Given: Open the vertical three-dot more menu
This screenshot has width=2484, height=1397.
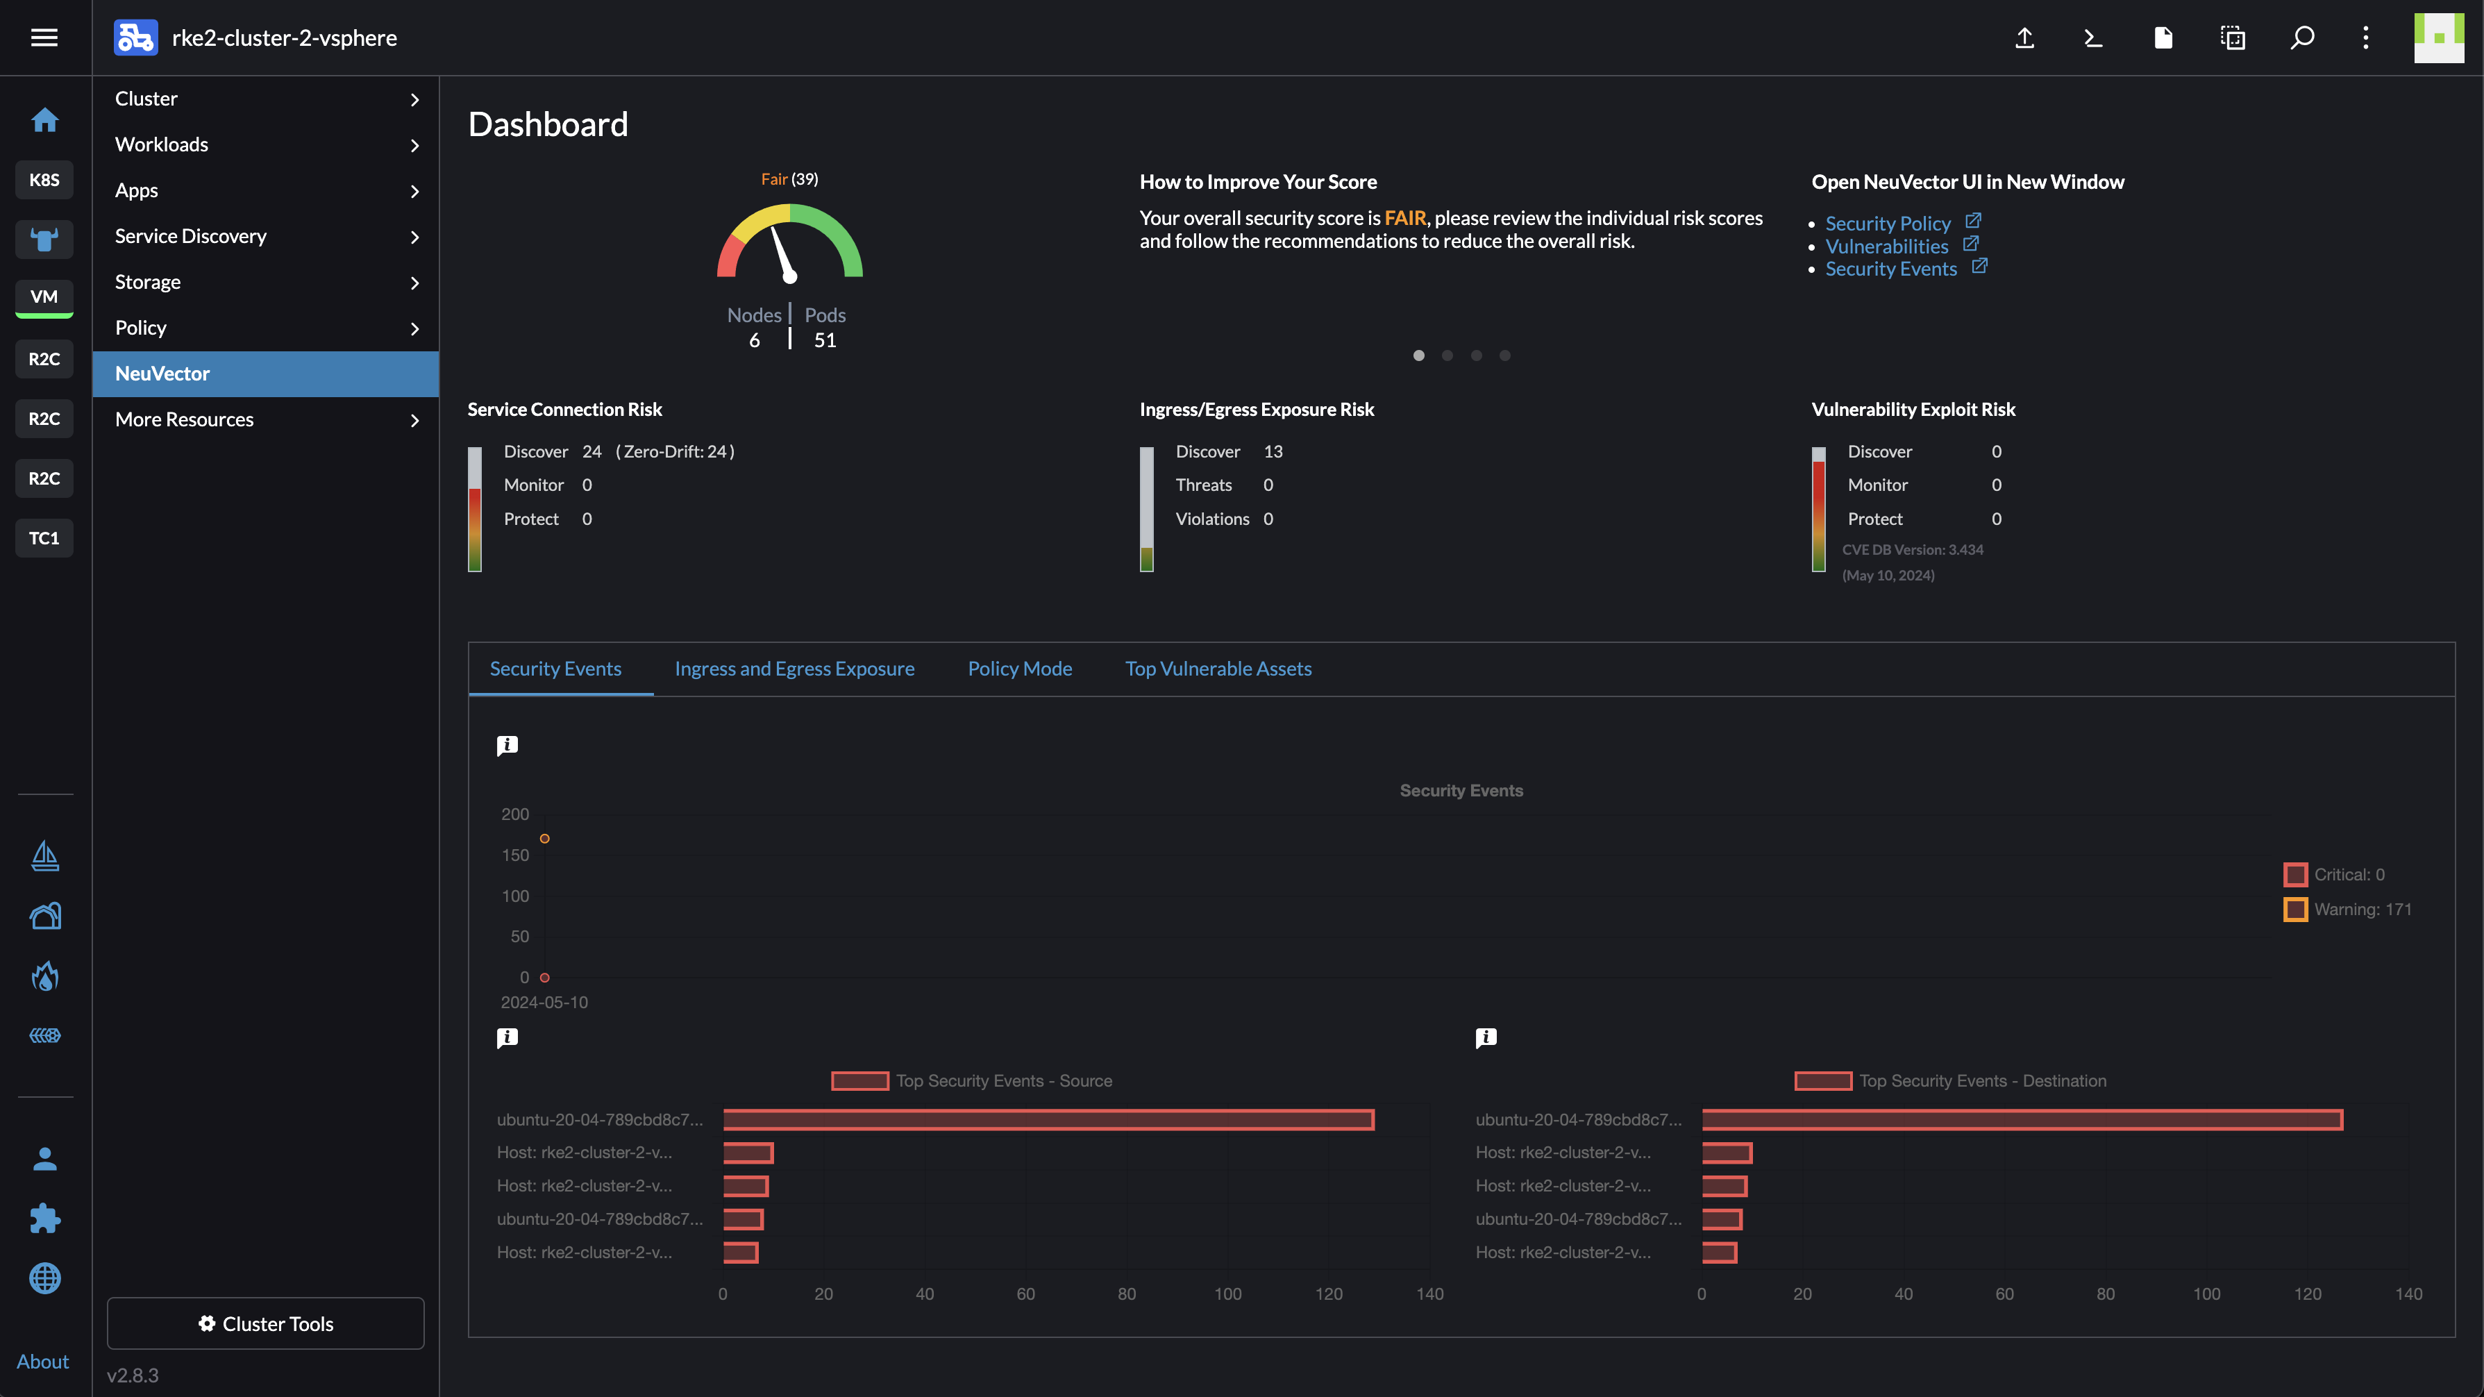Looking at the screenshot, I should click(x=2365, y=37).
